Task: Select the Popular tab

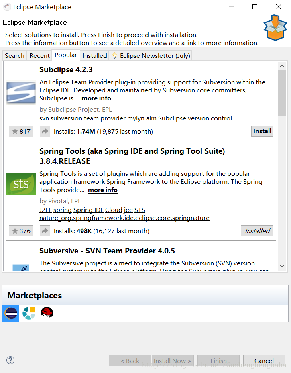Action: pos(66,55)
